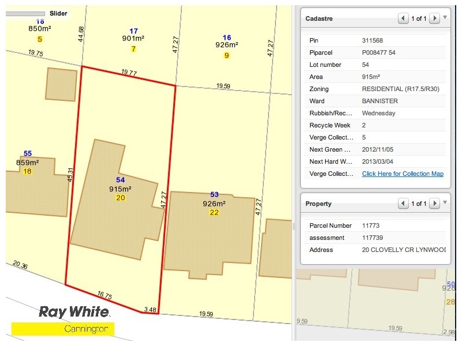Viewport: 462px width, 346px height.
Task: Click house number 5 marker near the slider
Action: (39, 39)
